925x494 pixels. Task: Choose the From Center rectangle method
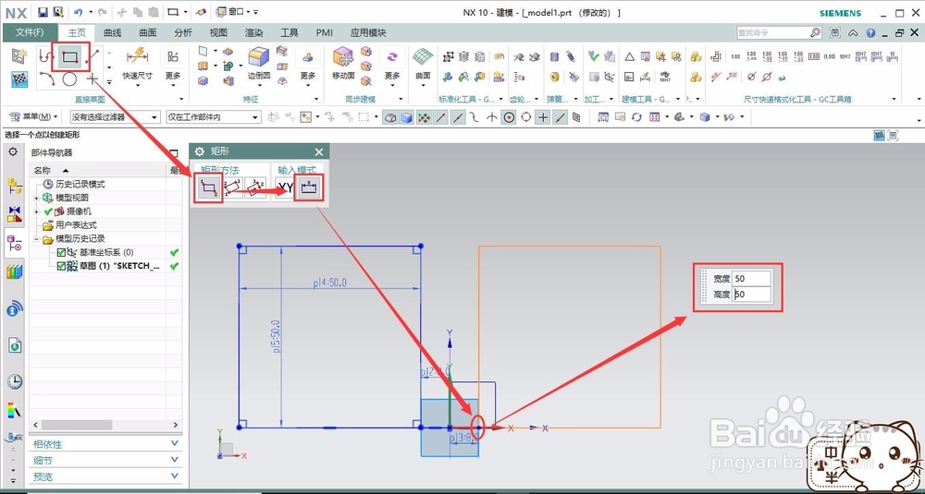[x=255, y=187]
